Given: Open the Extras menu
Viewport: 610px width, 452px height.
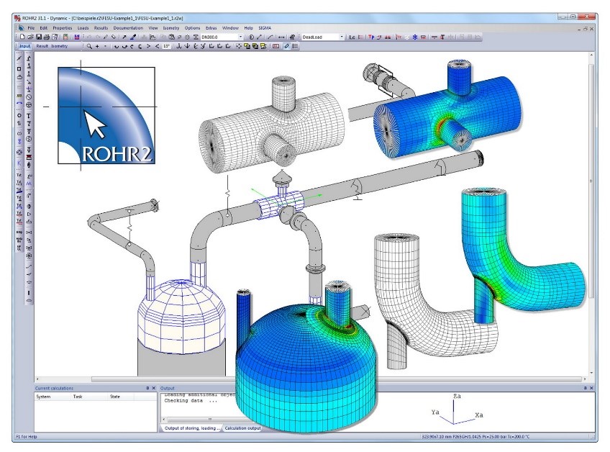Looking at the screenshot, I should coord(211,28).
